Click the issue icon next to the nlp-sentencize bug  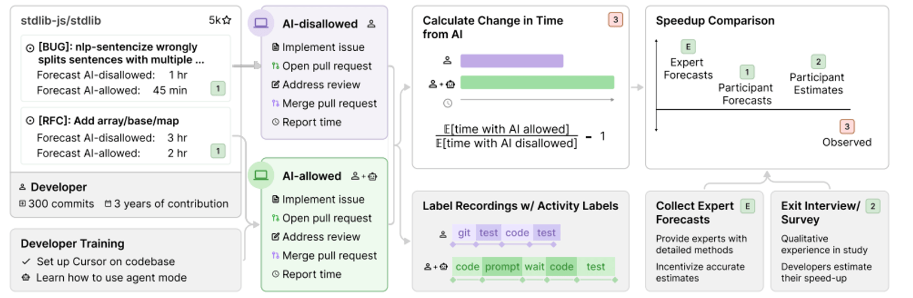[x=30, y=48]
